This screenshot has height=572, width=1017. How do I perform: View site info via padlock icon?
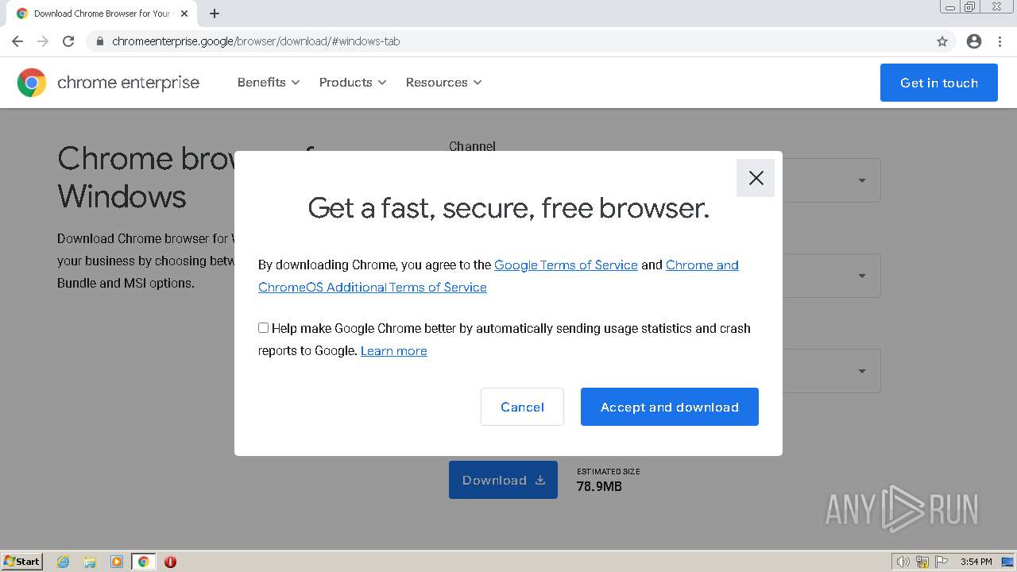click(99, 41)
